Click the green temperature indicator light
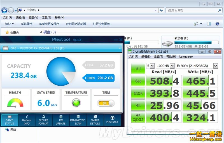The image size is (224, 143). [76, 103]
